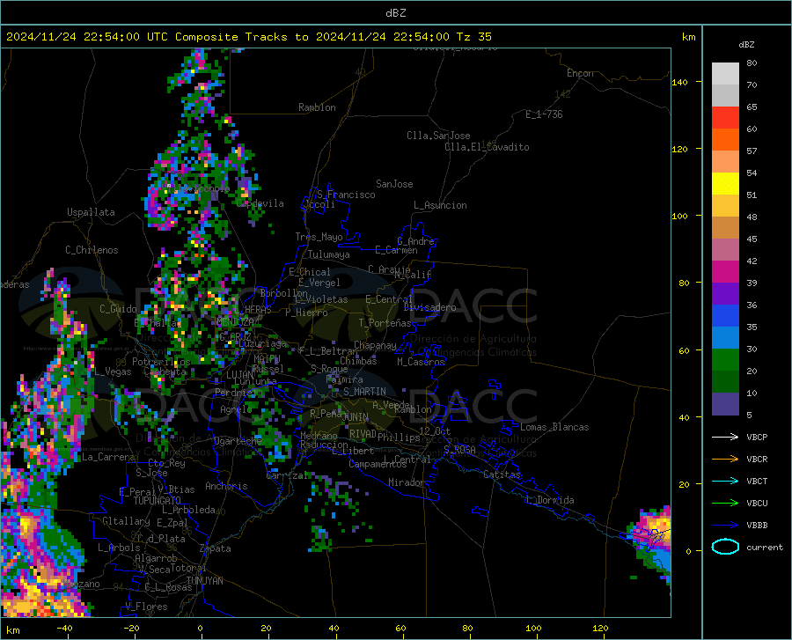Click the 60 dBZ legend value
The image size is (792, 640).
752,129
